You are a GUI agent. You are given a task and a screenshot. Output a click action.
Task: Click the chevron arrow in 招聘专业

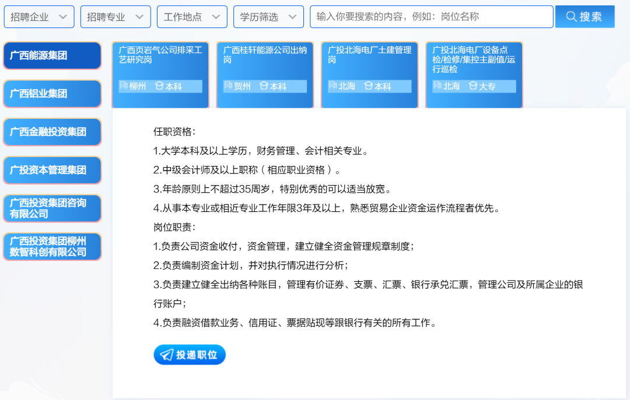point(139,17)
